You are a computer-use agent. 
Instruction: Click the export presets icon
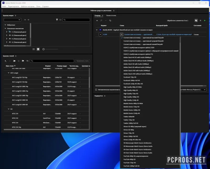[27, 61]
